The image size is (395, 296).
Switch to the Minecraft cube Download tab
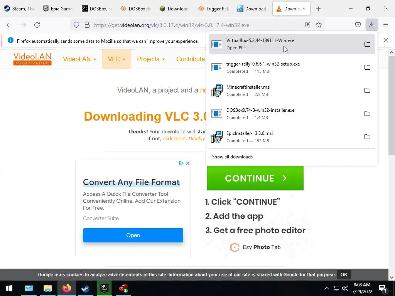pos(175,9)
